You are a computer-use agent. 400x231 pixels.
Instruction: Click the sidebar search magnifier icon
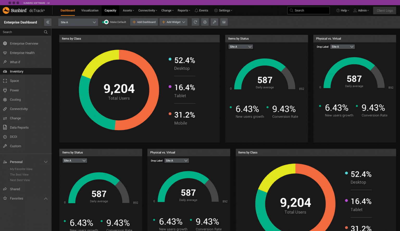(x=46, y=32)
